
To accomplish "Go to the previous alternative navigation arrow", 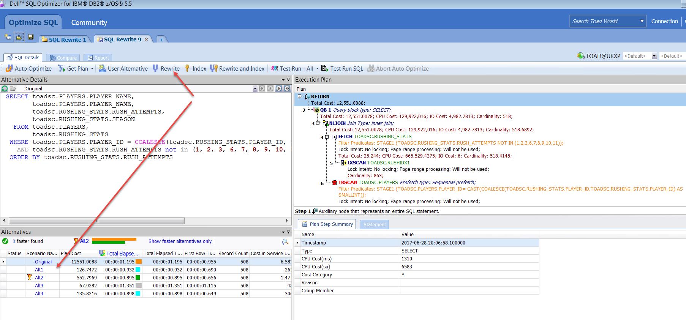I will 270,88.
